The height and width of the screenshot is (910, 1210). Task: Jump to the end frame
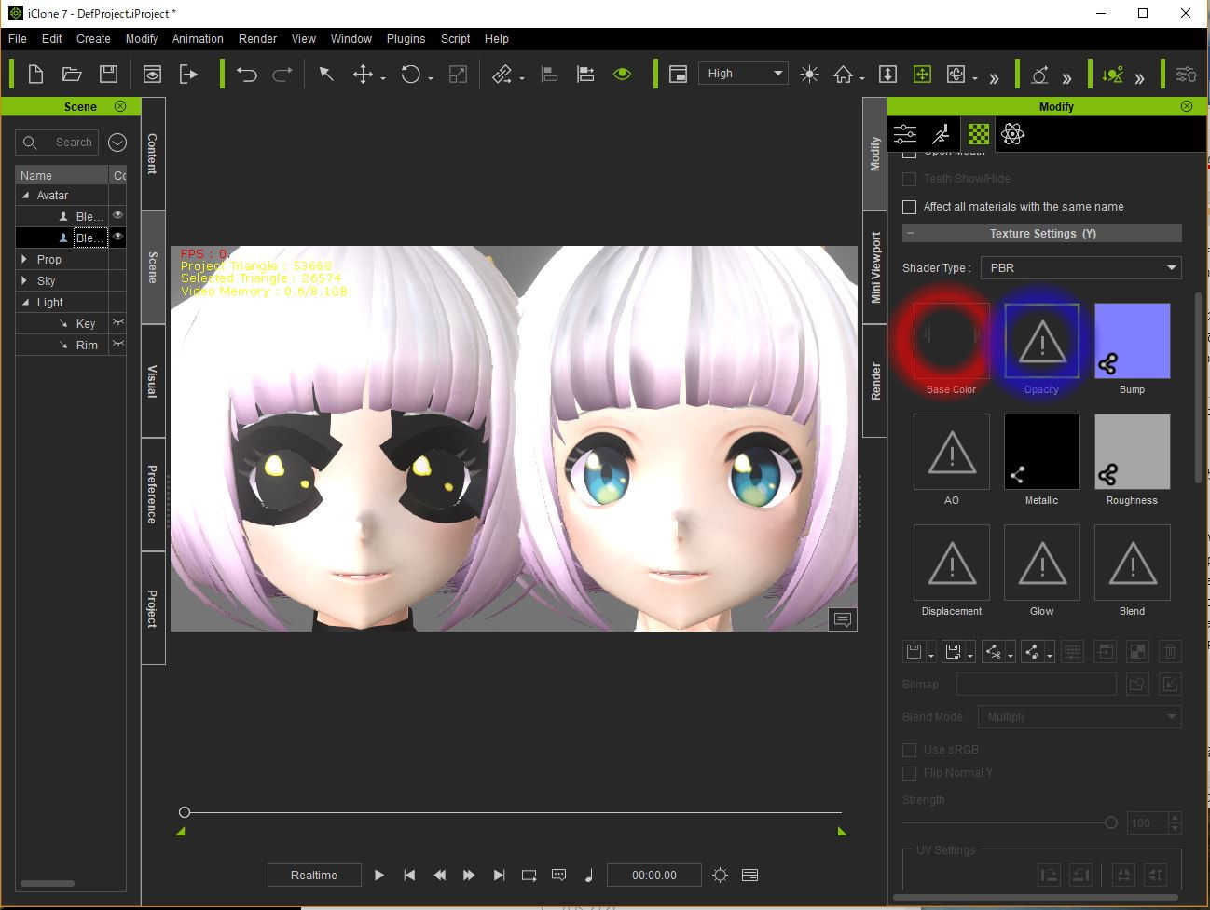pyautogui.click(x=499, y=876)
